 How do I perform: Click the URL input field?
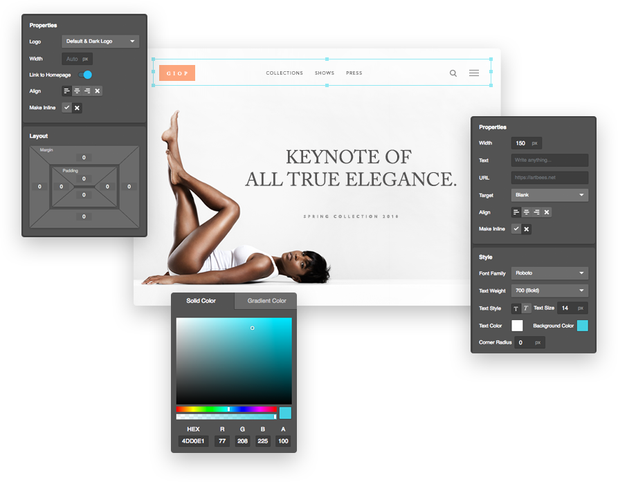pyautogui.click(x=549, y=178)
